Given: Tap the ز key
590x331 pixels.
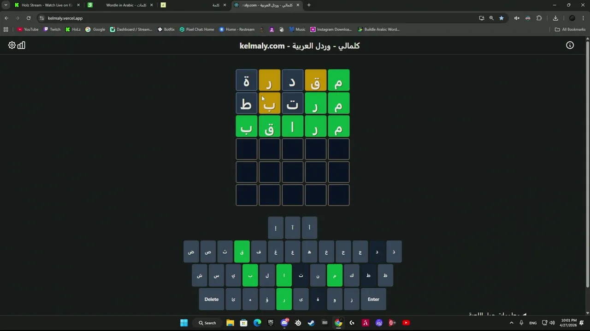Looking at the screenshot, I should point(352,299).
